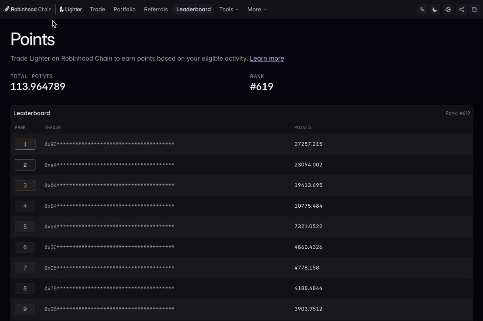Open the wallet icon
This screenshot has width=483, height=321.
[x=474, y=9]
